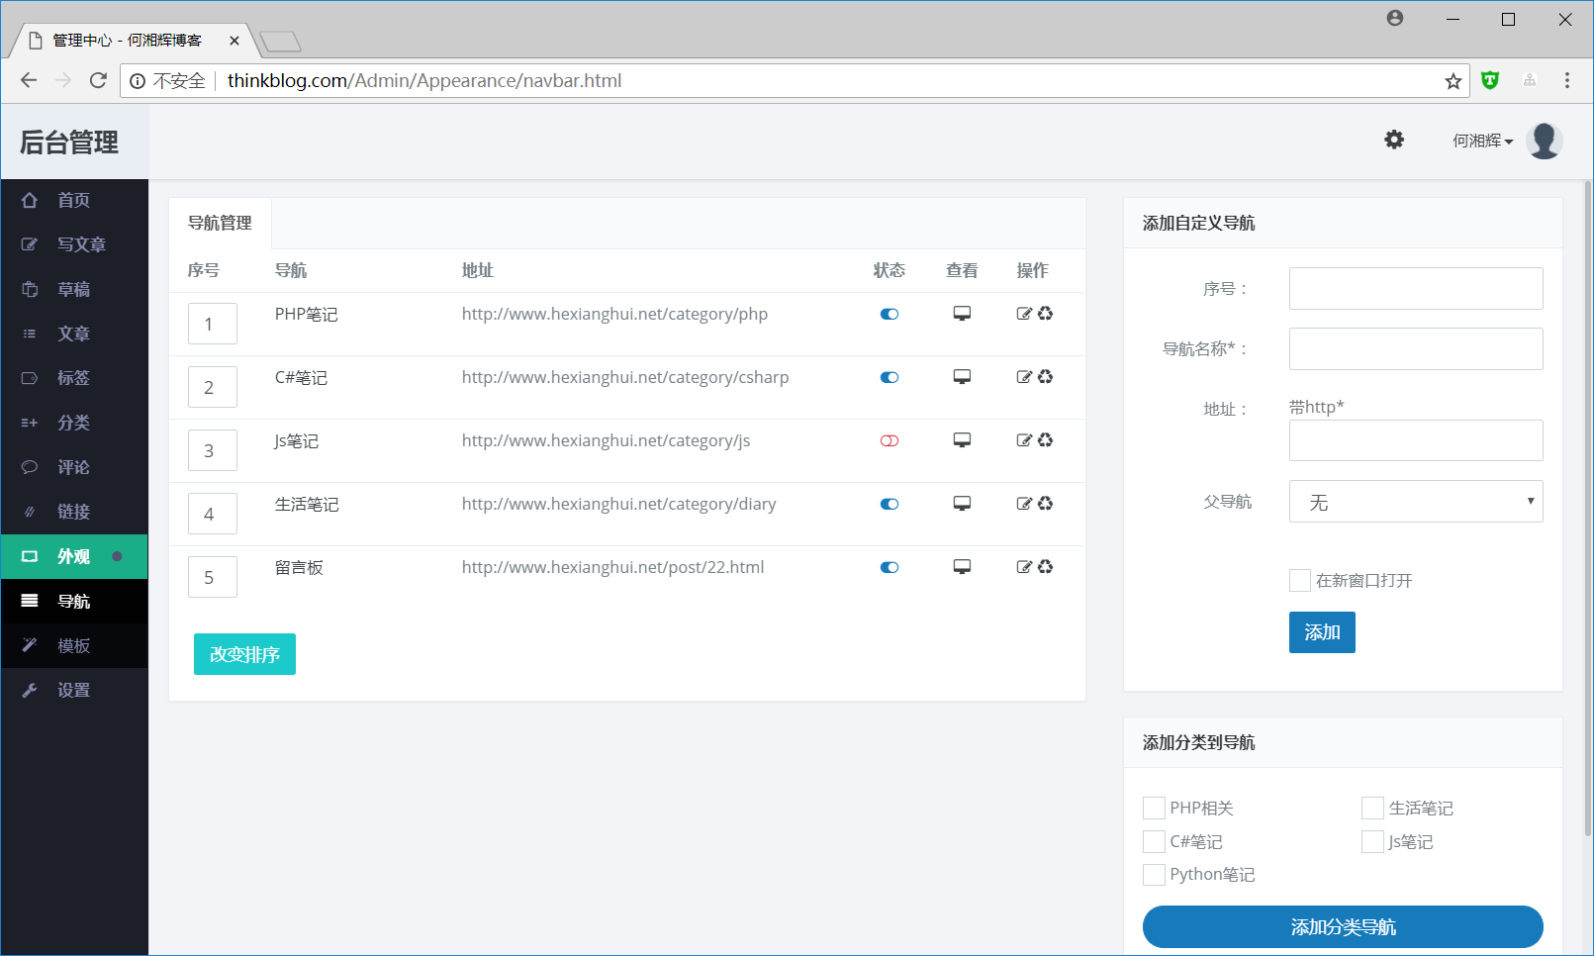Check the 生活笔记 category checkbox
Screen dimensions: 1594x956
(x=1372, y=808)
